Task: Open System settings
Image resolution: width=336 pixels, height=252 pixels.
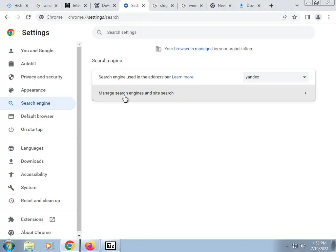Action: 29,187
